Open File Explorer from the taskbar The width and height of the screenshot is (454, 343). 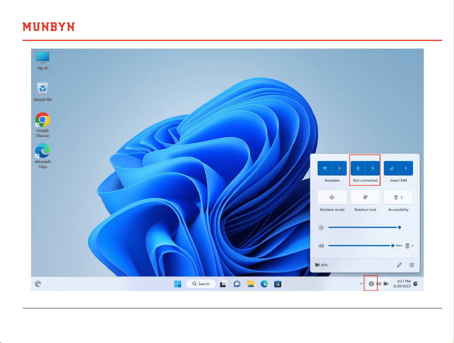pos(250,284)
